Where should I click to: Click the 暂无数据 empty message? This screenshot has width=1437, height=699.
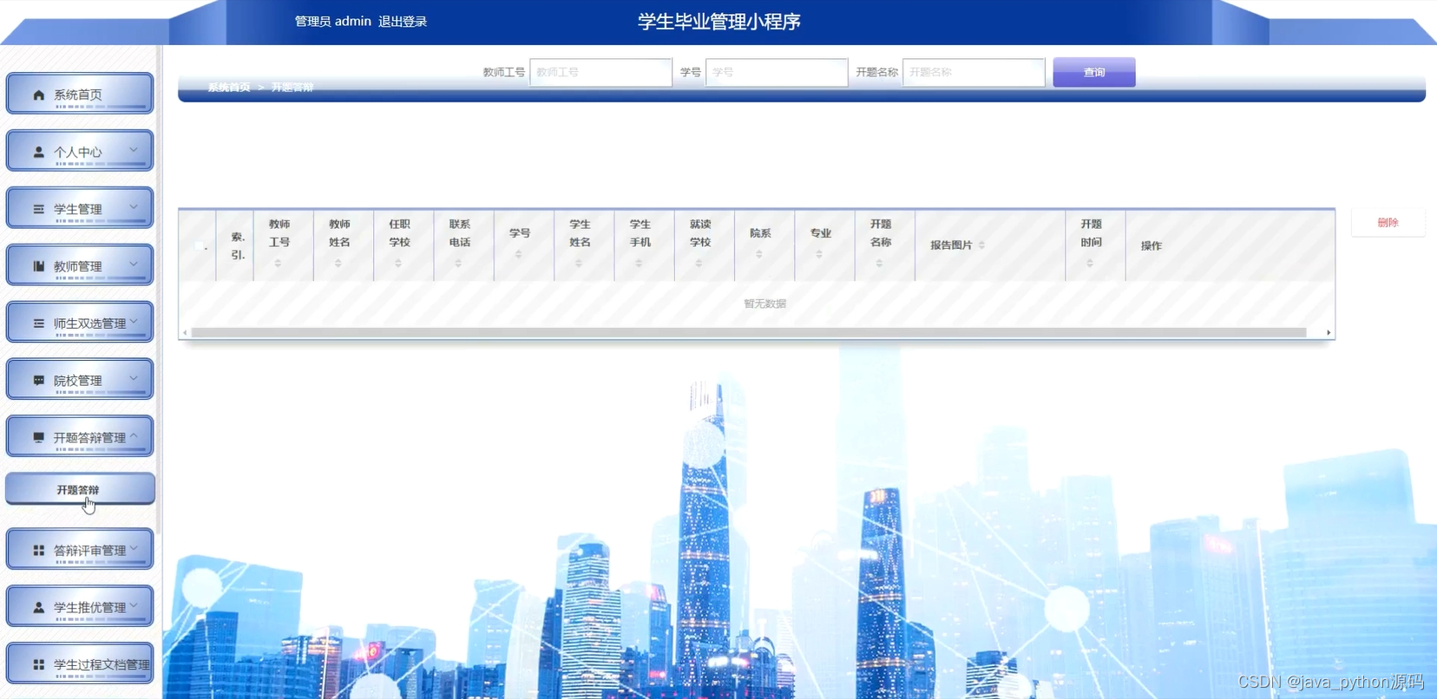[x=764, y=304]
